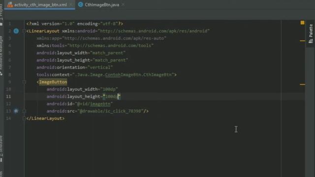The height and width of the screenshot is (177, 315).
Task: Click the android:orientation "vertical" value
Action: click(100, 67)
